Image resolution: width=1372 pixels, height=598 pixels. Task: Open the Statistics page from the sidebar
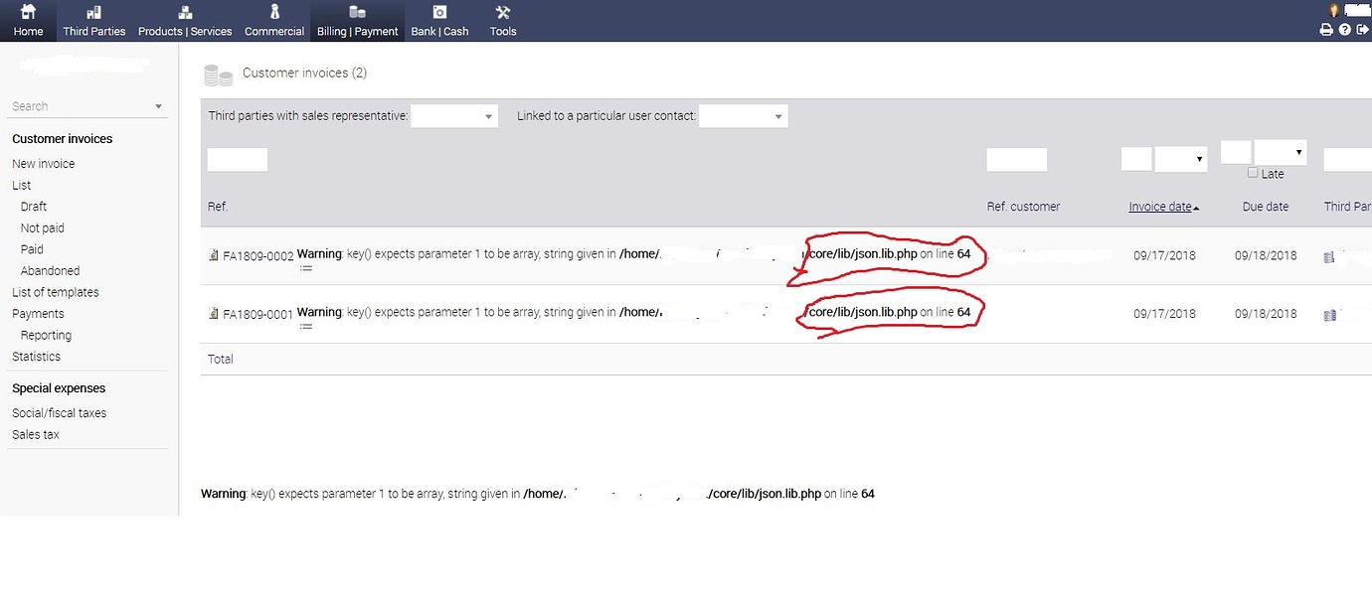(x=36, y=356)
